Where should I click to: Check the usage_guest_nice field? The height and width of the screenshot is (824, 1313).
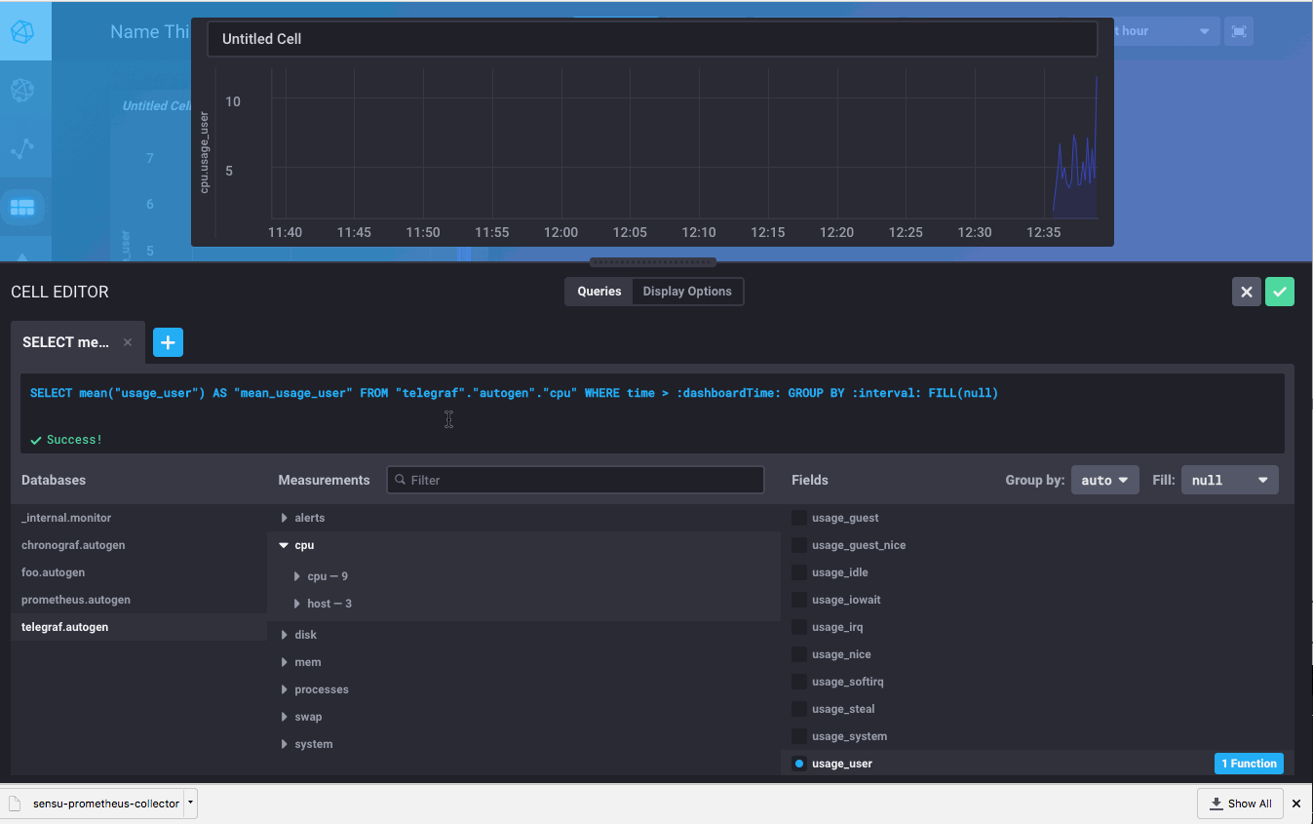[799, 545]
